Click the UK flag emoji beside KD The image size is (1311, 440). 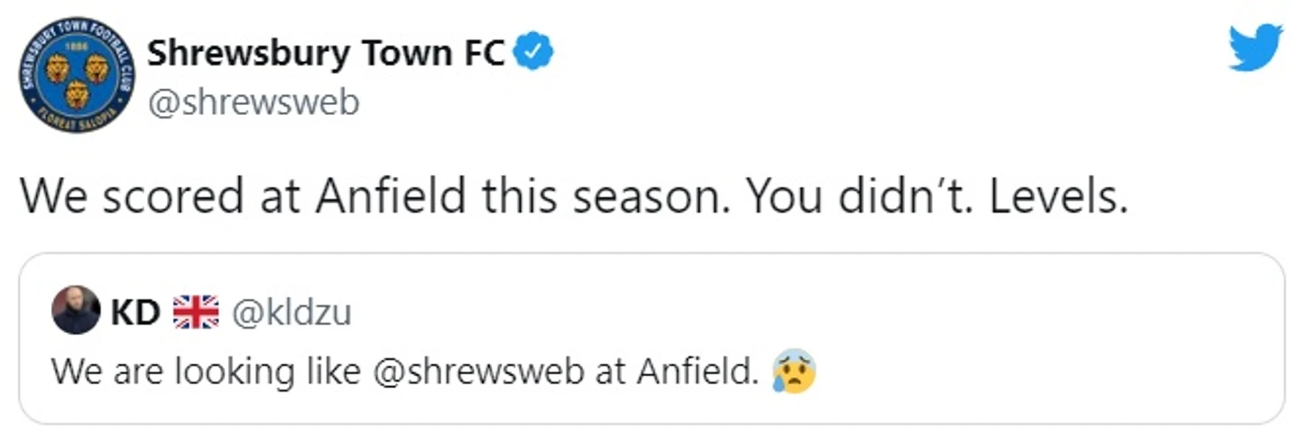coord(196,312)
